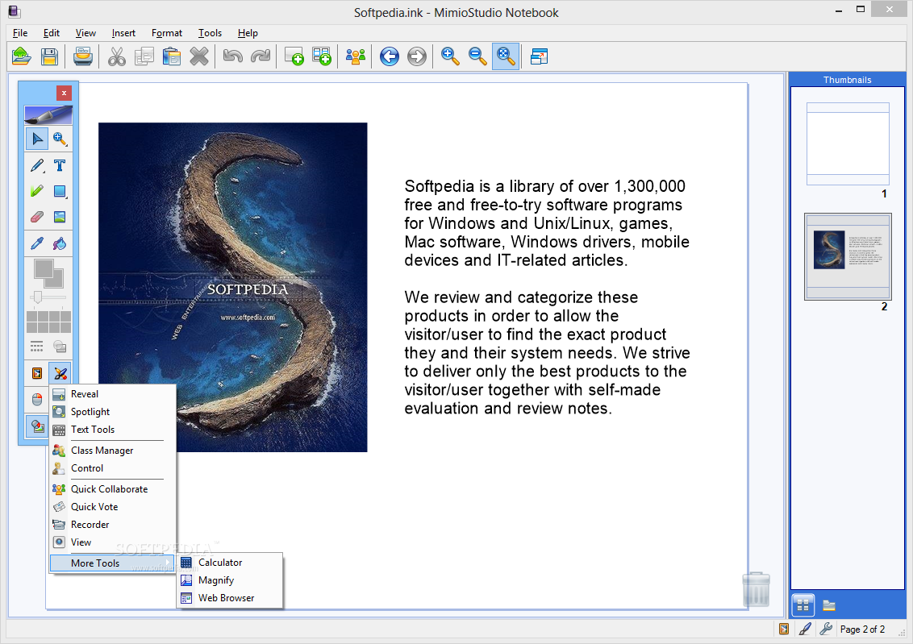Launch Quick Vote from tools menu
This screenshot has width=913, height=644.
coord(94,507)
